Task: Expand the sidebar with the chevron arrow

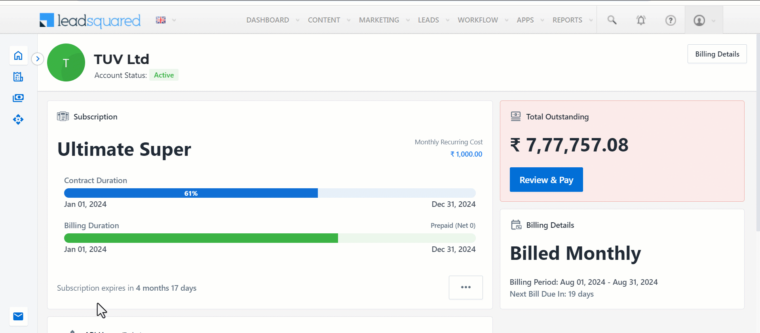Action: click(x=38, y=59)
